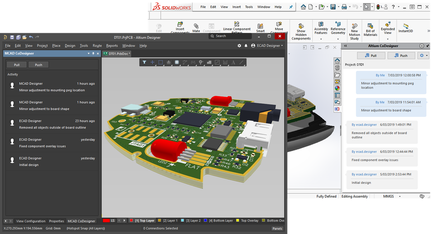Image resolution: width=431 pixels, height=234 pixels.
Task: Select the place line tool icon
Action: pyautogui.click(x=241, y=62)
